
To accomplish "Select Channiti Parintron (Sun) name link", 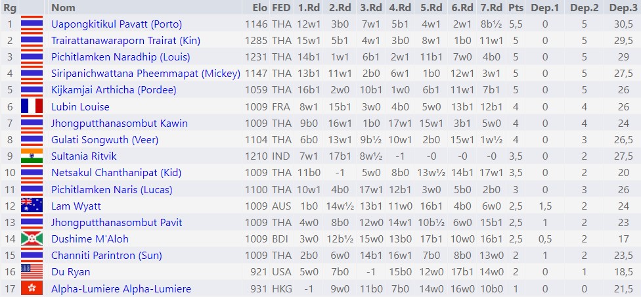I will (106, 255).
